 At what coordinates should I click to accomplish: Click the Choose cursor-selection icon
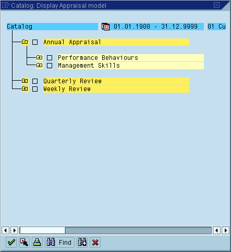tap(24, 242)
